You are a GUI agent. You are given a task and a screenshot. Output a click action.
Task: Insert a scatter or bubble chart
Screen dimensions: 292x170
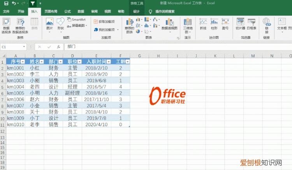pos(148,31)
